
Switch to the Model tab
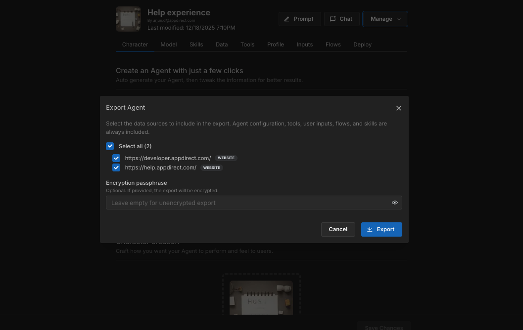click(x=169, y=44)
